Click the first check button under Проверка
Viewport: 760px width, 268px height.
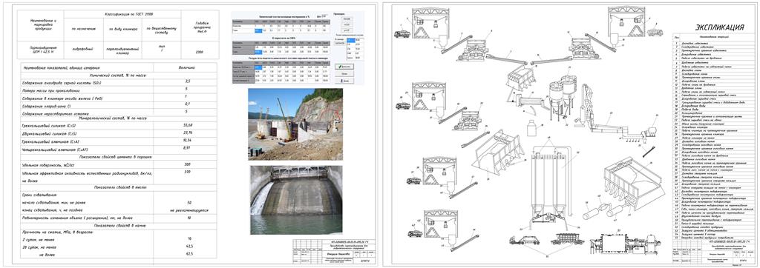tap(347, 19)
